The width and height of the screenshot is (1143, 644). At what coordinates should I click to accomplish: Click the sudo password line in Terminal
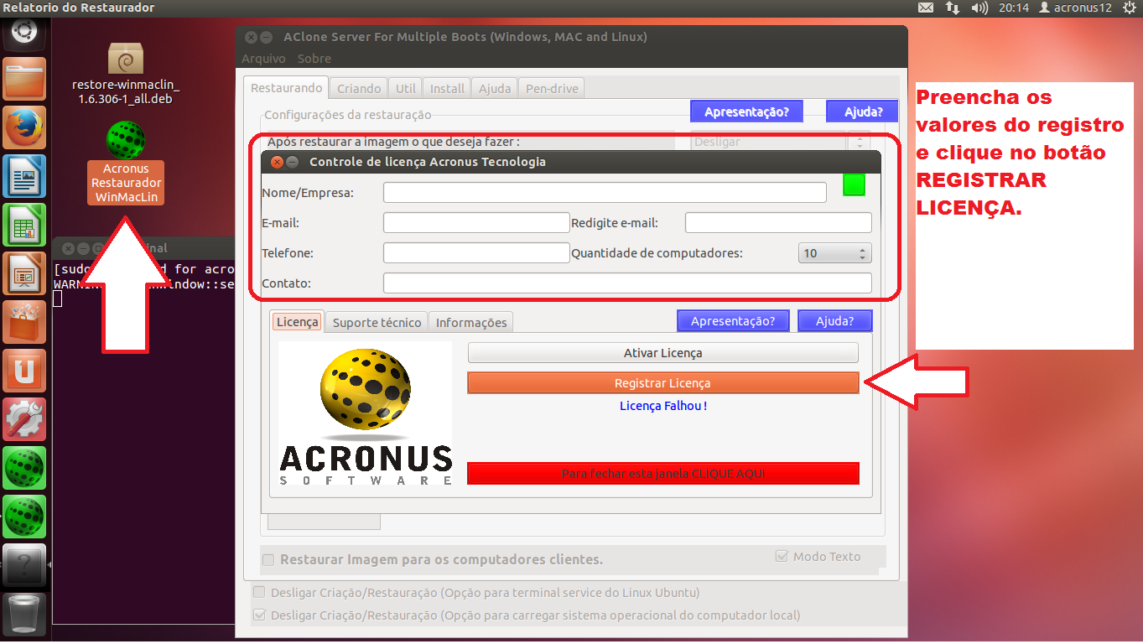pyautogui.click(x=143, y=270)
